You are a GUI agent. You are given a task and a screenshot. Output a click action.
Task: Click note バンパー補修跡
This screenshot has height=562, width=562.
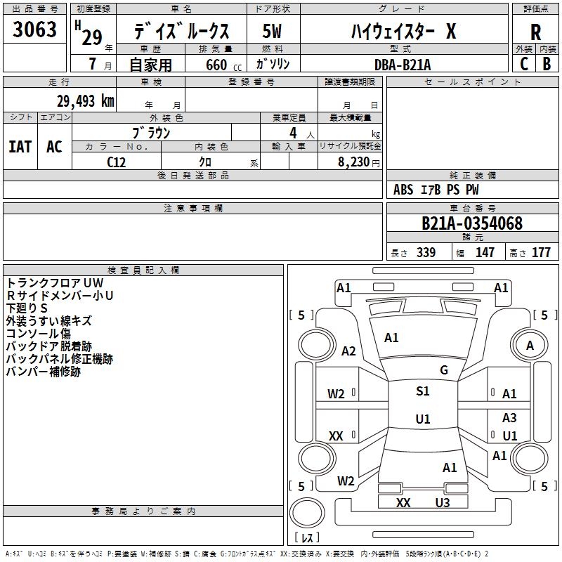click(44, 372)
